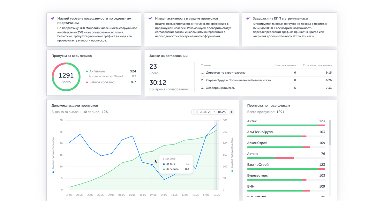The image size is (383, 201).
Task: Click blue daily passes axis legend dot
Action: pyautogui.click(x=53, y=172)
